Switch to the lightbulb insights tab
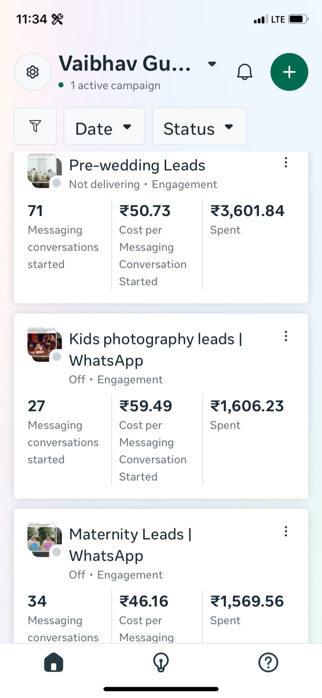This screenshot has height=698, width=322. point(161,663)
